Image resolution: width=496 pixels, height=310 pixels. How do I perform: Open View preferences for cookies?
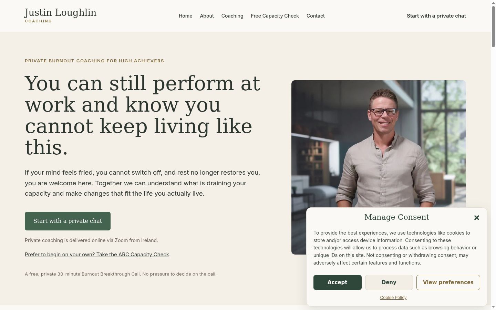click(448, 282)
